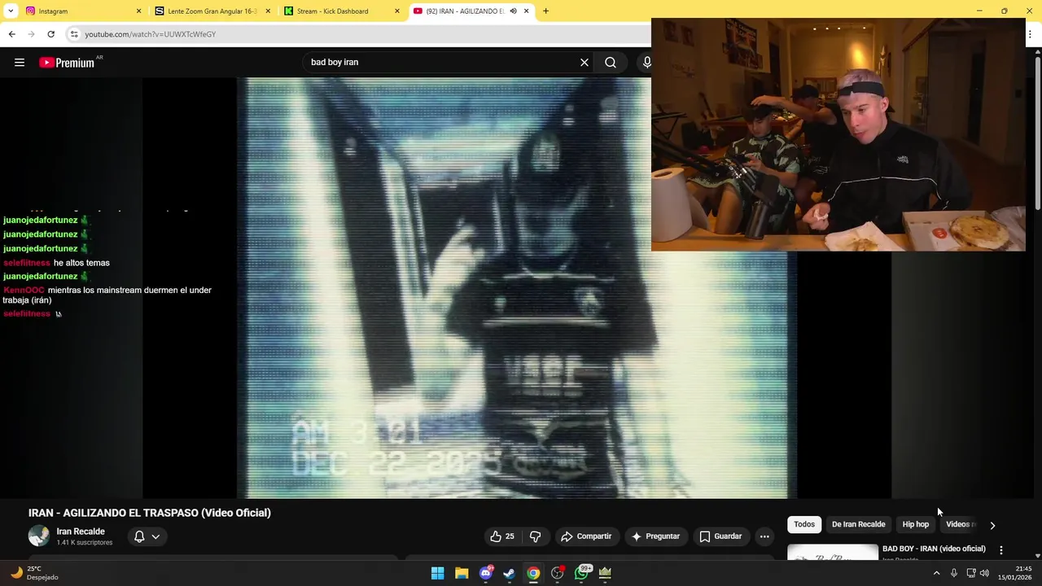Go back in browser history

coord(11,34)
